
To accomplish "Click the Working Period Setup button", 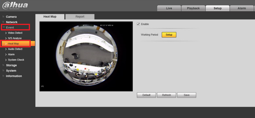I will point(169,35).
